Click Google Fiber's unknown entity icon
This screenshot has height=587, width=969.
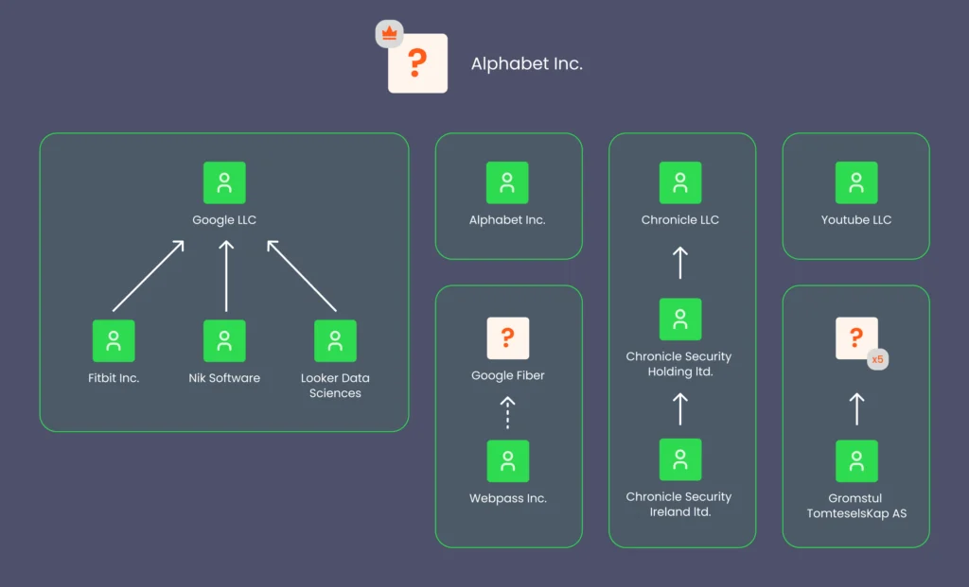[508, 337]
